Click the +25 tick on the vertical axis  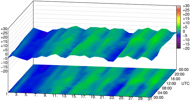click(4, 33)
